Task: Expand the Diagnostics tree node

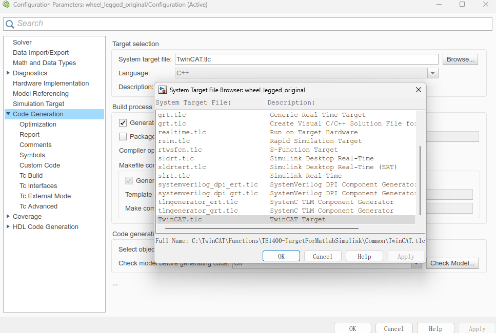Action: [8, 73]
